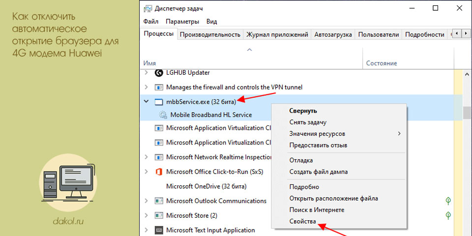Image resolution: width=472 pixels, height=236 pixels.
Task: Choose Создать файл дампа menu entry
Action: tap(339, 172)
